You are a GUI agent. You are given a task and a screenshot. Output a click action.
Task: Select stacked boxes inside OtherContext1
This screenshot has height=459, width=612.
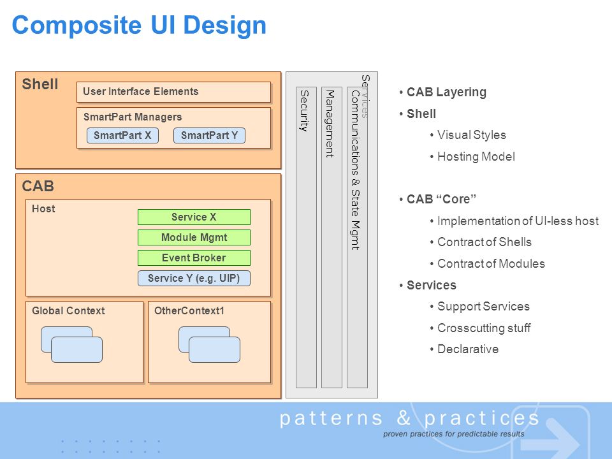[209, 345]
